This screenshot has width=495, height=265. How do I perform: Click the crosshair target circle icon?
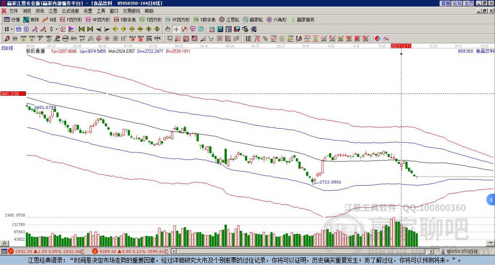click(99, 39)
